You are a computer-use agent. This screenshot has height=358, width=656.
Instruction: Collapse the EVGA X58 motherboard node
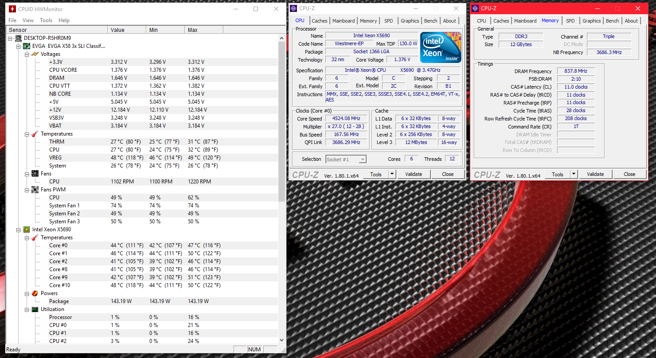coord(19,46)
